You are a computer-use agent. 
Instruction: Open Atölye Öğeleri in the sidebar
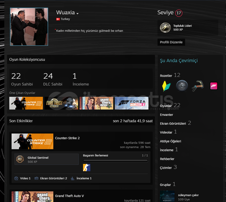(170, 141)
